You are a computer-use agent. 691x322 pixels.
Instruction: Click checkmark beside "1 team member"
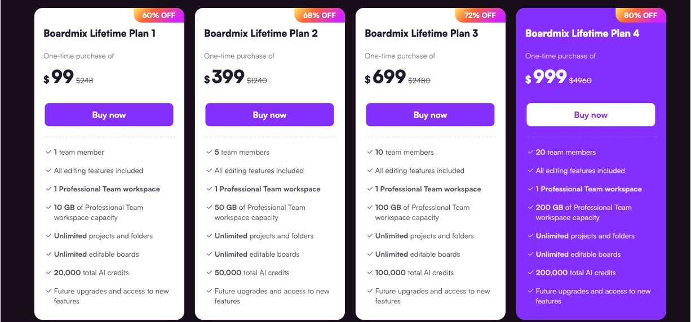(x=49, y=152)
